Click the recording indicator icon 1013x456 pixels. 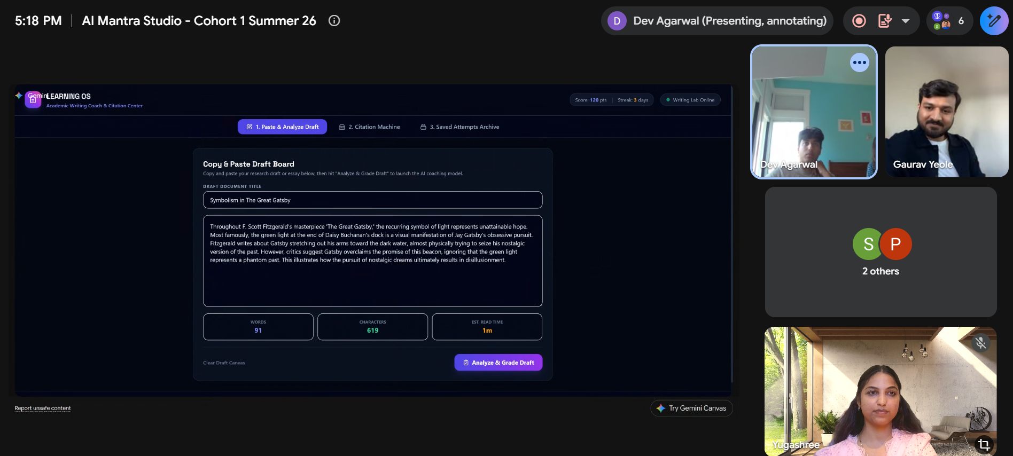pos(859,21)
